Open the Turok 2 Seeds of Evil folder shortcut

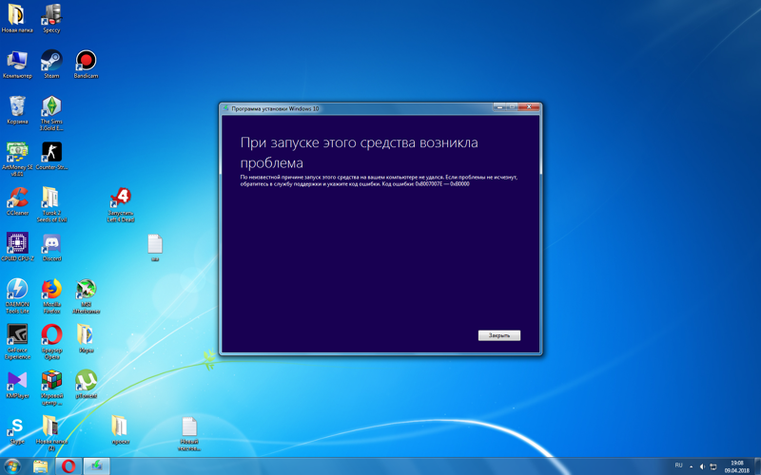point(51,204)
